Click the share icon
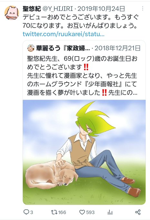The width and height of the screenshot is (150, 220). click(x=138, y=212)
